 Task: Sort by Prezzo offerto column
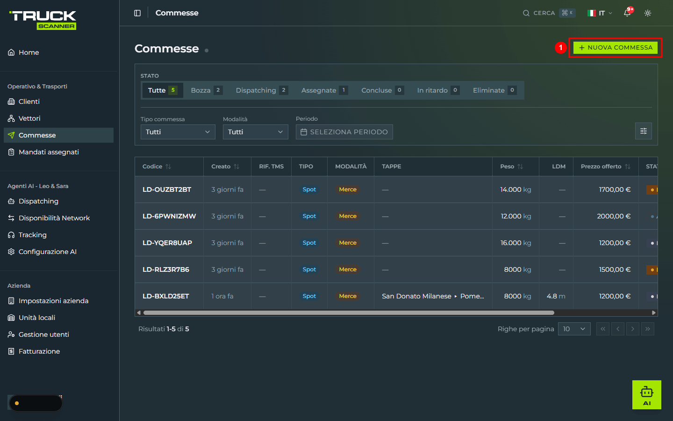[x=606, y=167]
